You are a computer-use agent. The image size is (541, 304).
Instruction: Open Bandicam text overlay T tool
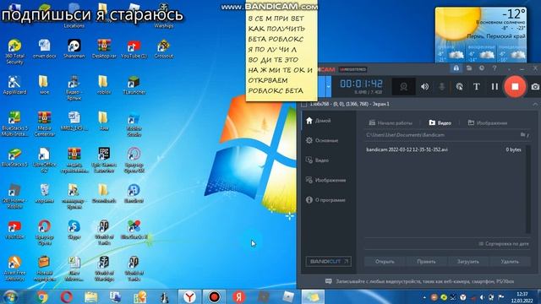[x=477, y=86]
